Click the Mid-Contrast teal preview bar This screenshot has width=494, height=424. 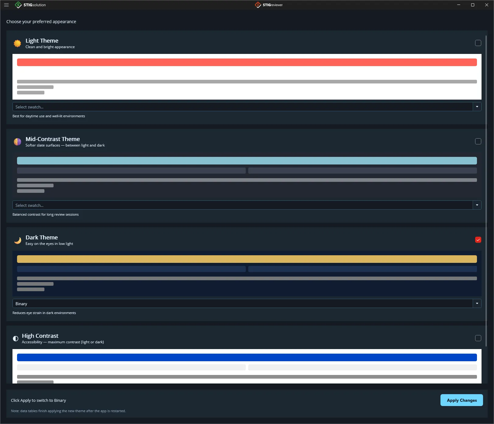click(247, 161)
